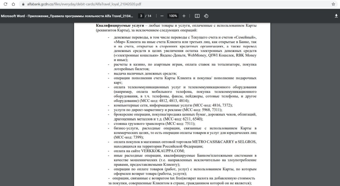
Task: Open site security info via the lock icon
Action: (23, 4)
